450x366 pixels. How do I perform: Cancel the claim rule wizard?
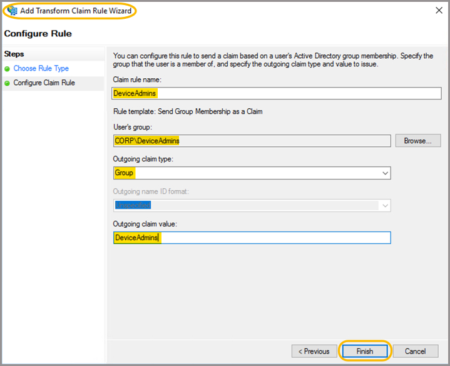(415, 351)
